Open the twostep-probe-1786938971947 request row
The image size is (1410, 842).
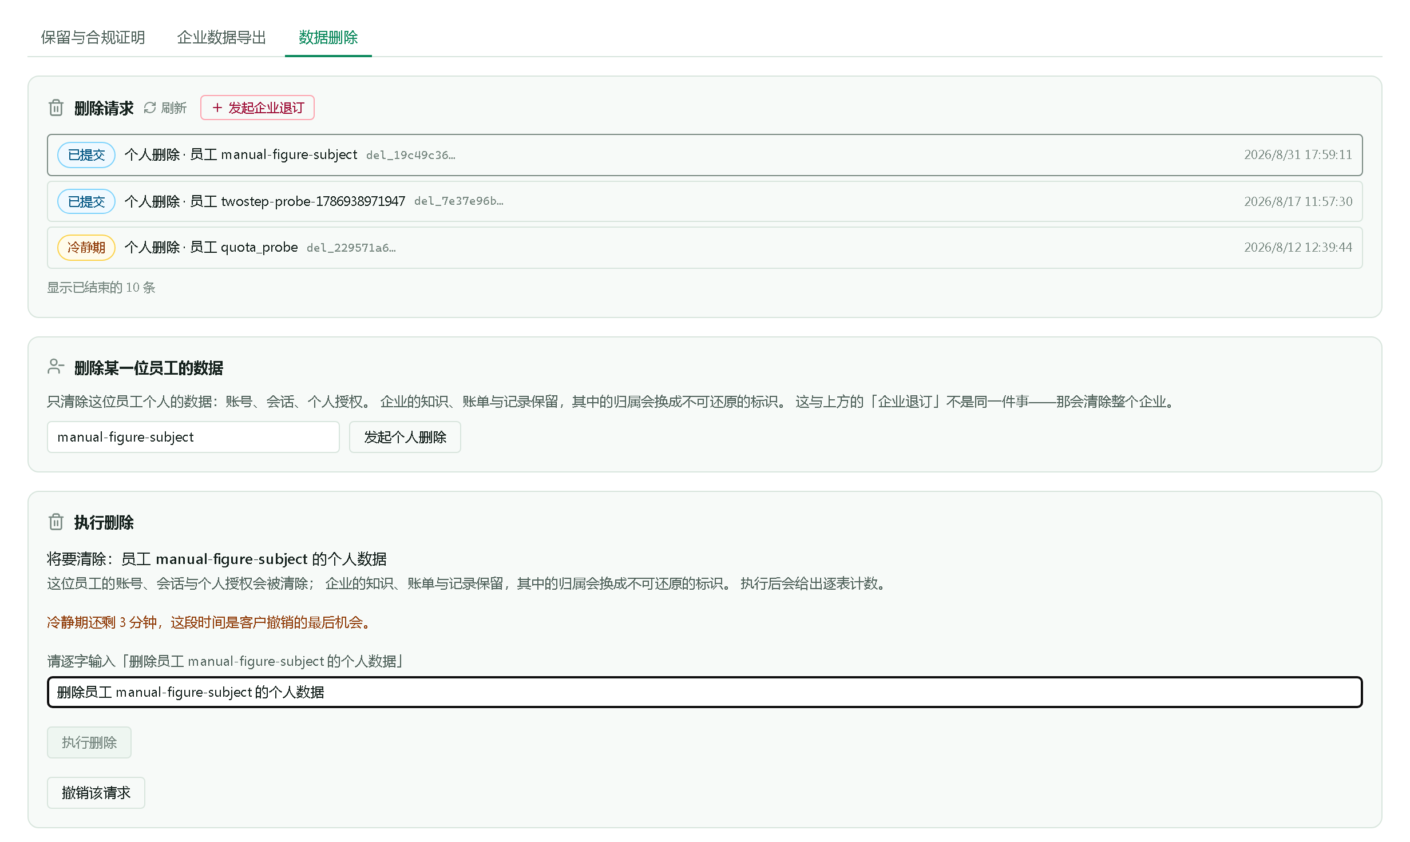[704, 201]
